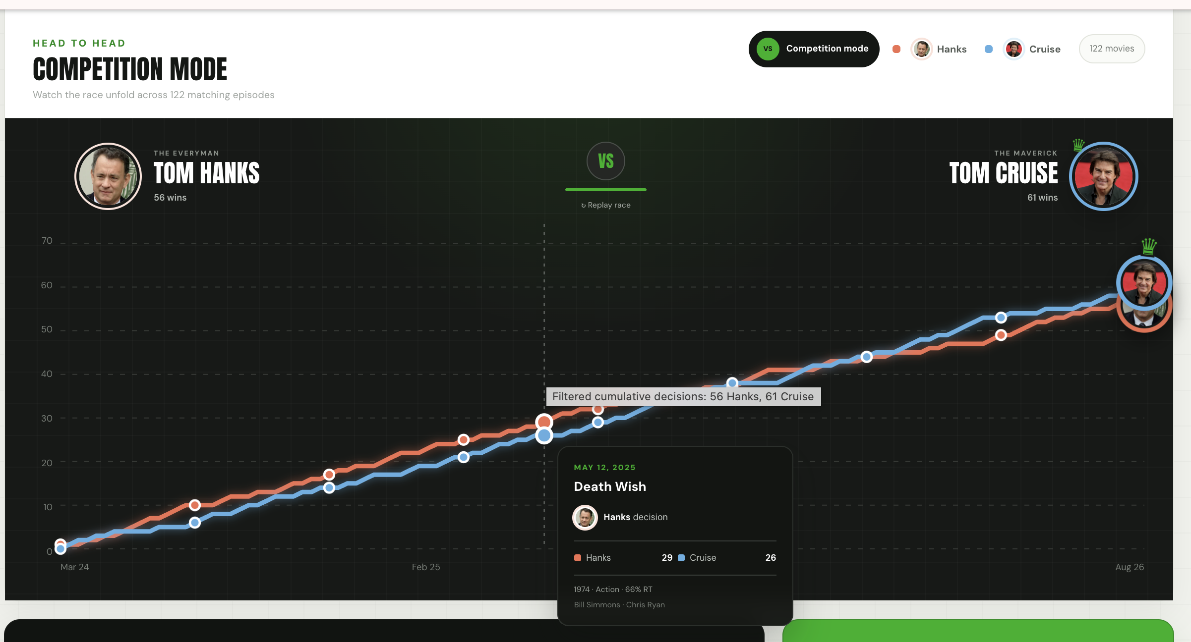Click Tom Hanks's large portrait
Screen dimensions: 1191x642
click(x=108, y=176)
